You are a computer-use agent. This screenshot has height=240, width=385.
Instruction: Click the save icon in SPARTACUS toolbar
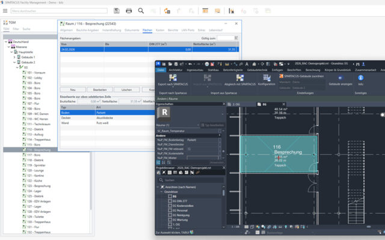[x=117, y=11]
